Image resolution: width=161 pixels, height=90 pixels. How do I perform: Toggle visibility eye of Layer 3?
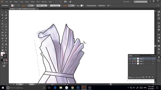pyautogui.click(x=130, y=59)
